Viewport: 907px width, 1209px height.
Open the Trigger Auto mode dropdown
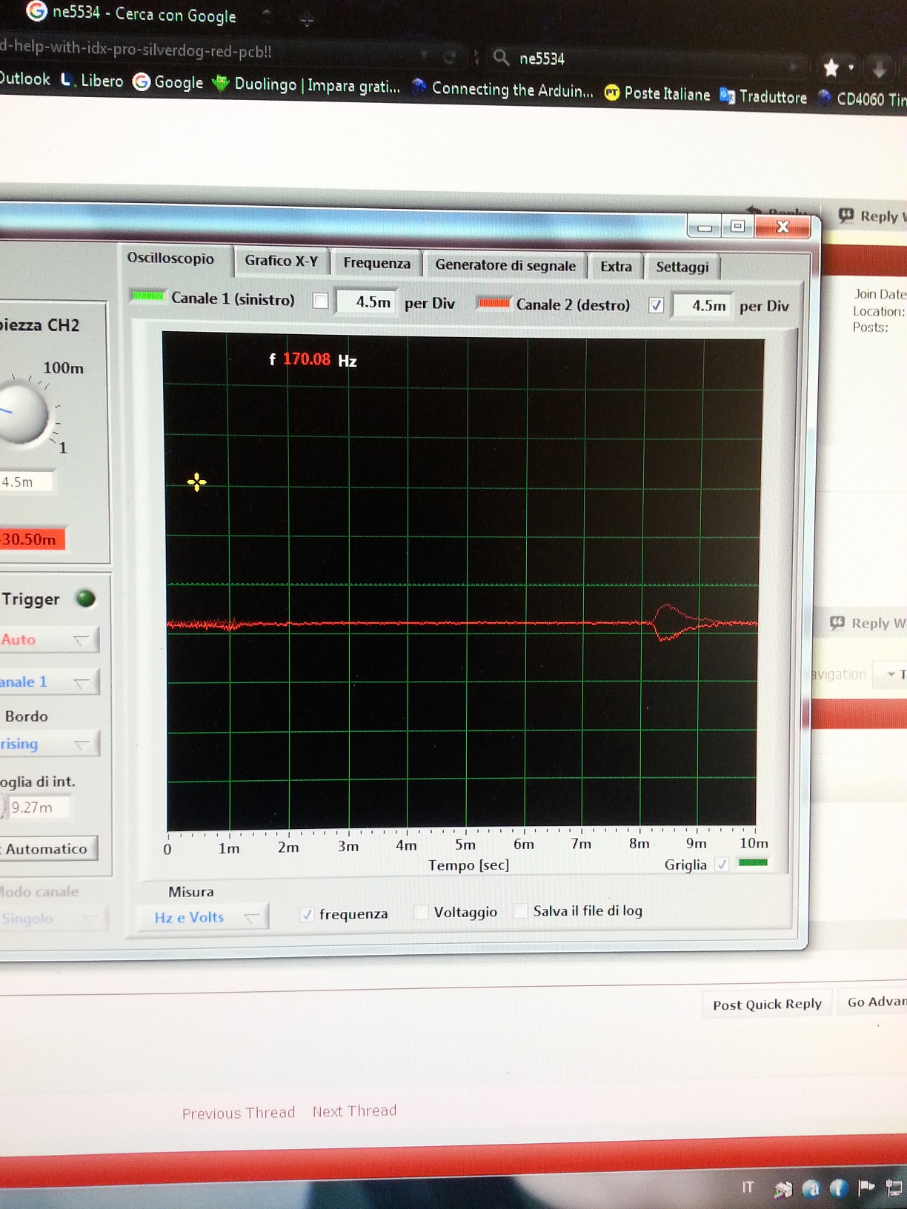(47, 640)
